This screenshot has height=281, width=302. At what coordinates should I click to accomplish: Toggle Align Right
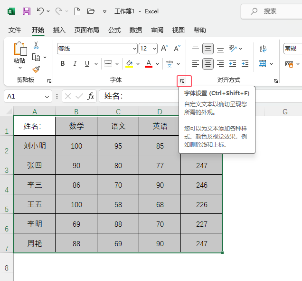[220, 63]
